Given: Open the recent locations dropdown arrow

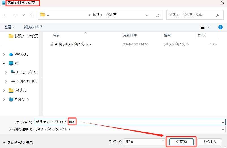Looking at the screenshot, I should point(23,15).
